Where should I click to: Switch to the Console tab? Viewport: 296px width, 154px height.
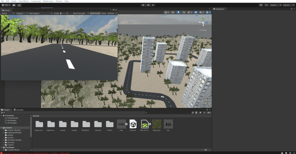[19, 109]
